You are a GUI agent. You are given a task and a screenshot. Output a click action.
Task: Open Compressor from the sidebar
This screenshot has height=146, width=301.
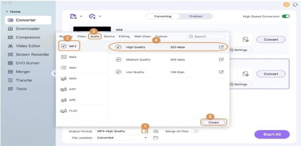28,37
